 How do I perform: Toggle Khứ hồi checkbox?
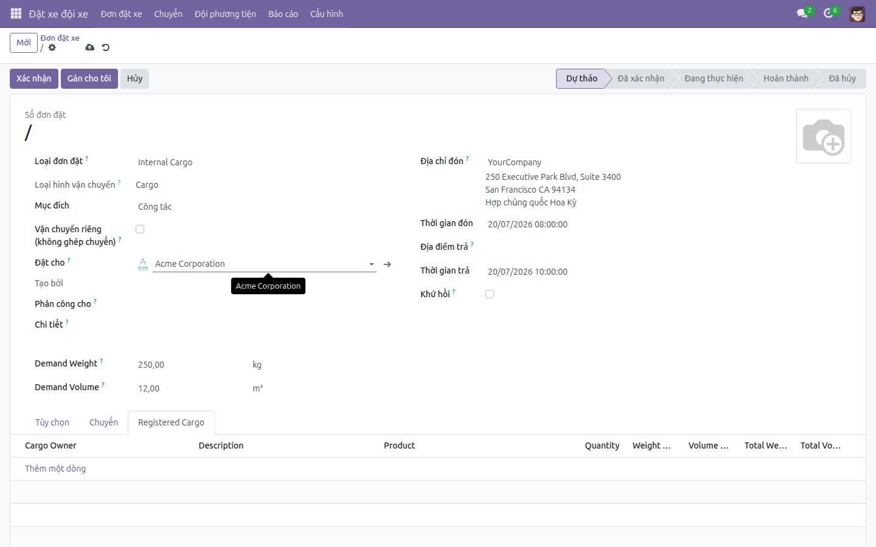tap(490, 294)
